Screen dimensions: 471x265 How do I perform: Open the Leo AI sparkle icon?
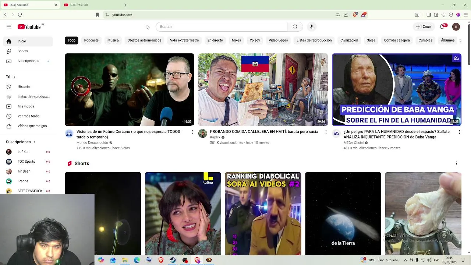tap(443, 15)
